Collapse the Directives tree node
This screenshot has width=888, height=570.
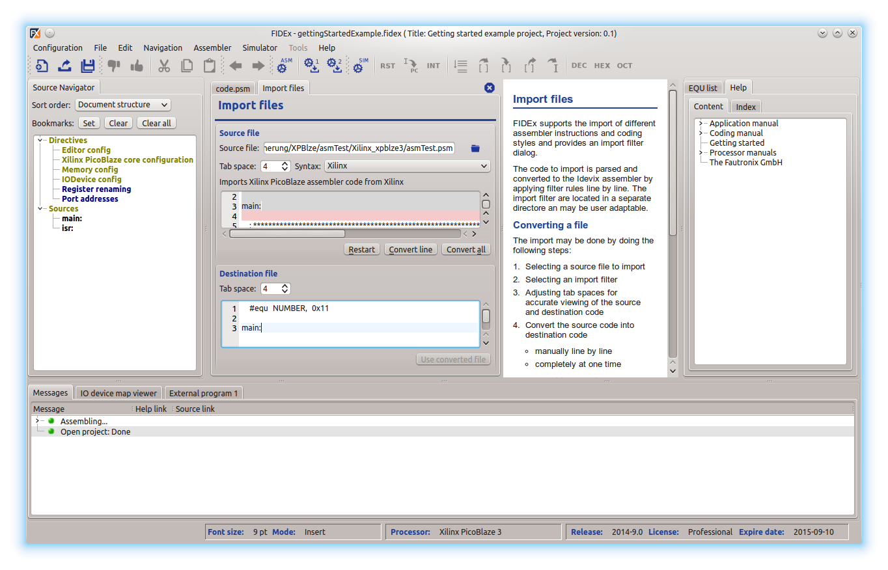[x=41, y=140]
